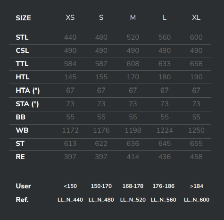Click the 608 TTL value for M
This screenshot has height=220, width=224.
tap(133, 64)
